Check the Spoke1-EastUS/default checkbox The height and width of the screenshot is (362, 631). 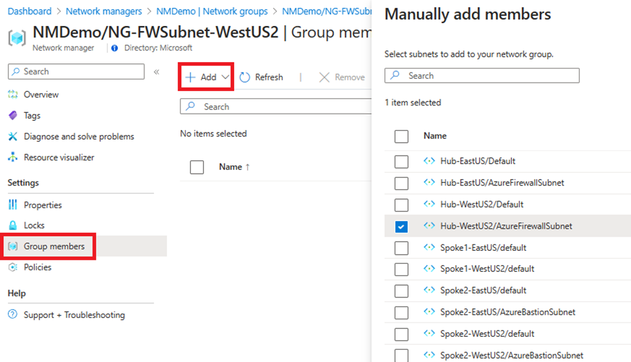401,248
